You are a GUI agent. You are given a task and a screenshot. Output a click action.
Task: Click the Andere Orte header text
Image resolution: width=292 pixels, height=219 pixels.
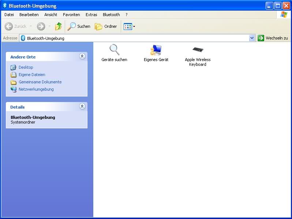pyautogui.click(x=23, y=57)
